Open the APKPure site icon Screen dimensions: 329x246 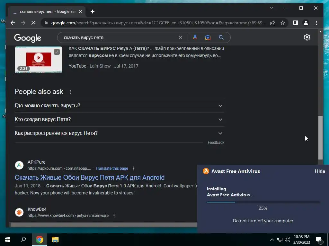(x=19, y=165)
